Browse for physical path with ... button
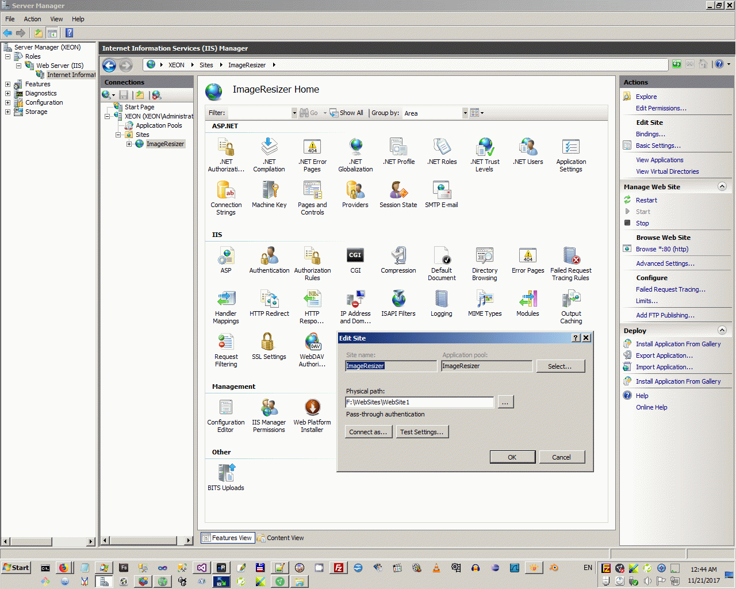The width and height of the screenshot is (736, 589). [x=505, y=402]
